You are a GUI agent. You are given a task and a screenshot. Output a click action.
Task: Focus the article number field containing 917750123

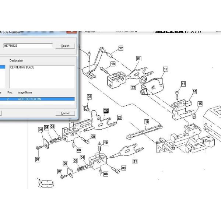[x=28, y=46]
